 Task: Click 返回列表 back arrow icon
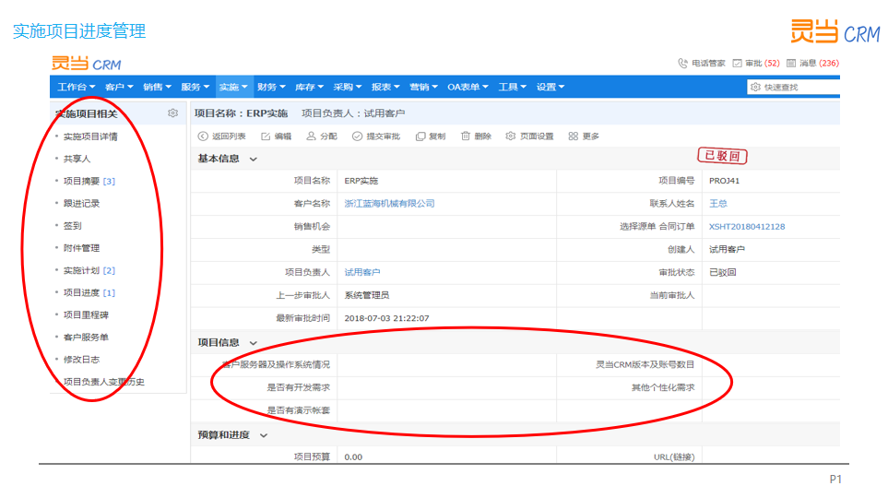pyautogui.click(x=203, y=136)
